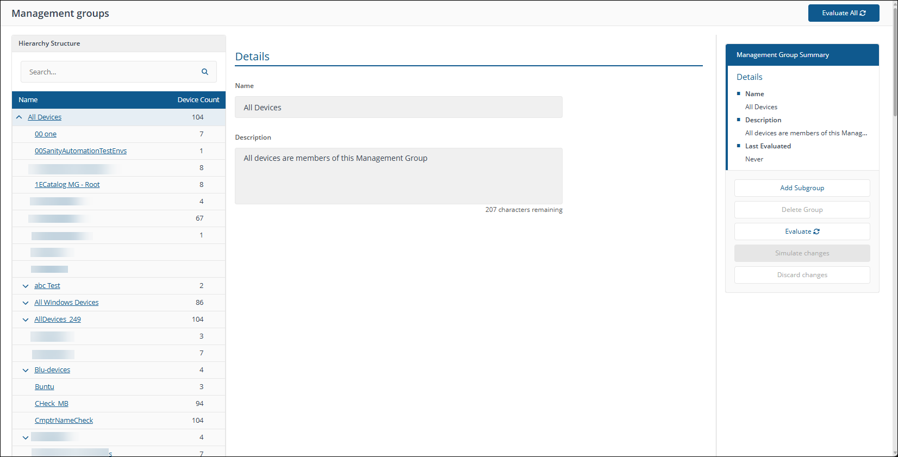Select the 00SanityAutomationTestEnvs group
Screen dimensions: 898x457
point(80,151)
